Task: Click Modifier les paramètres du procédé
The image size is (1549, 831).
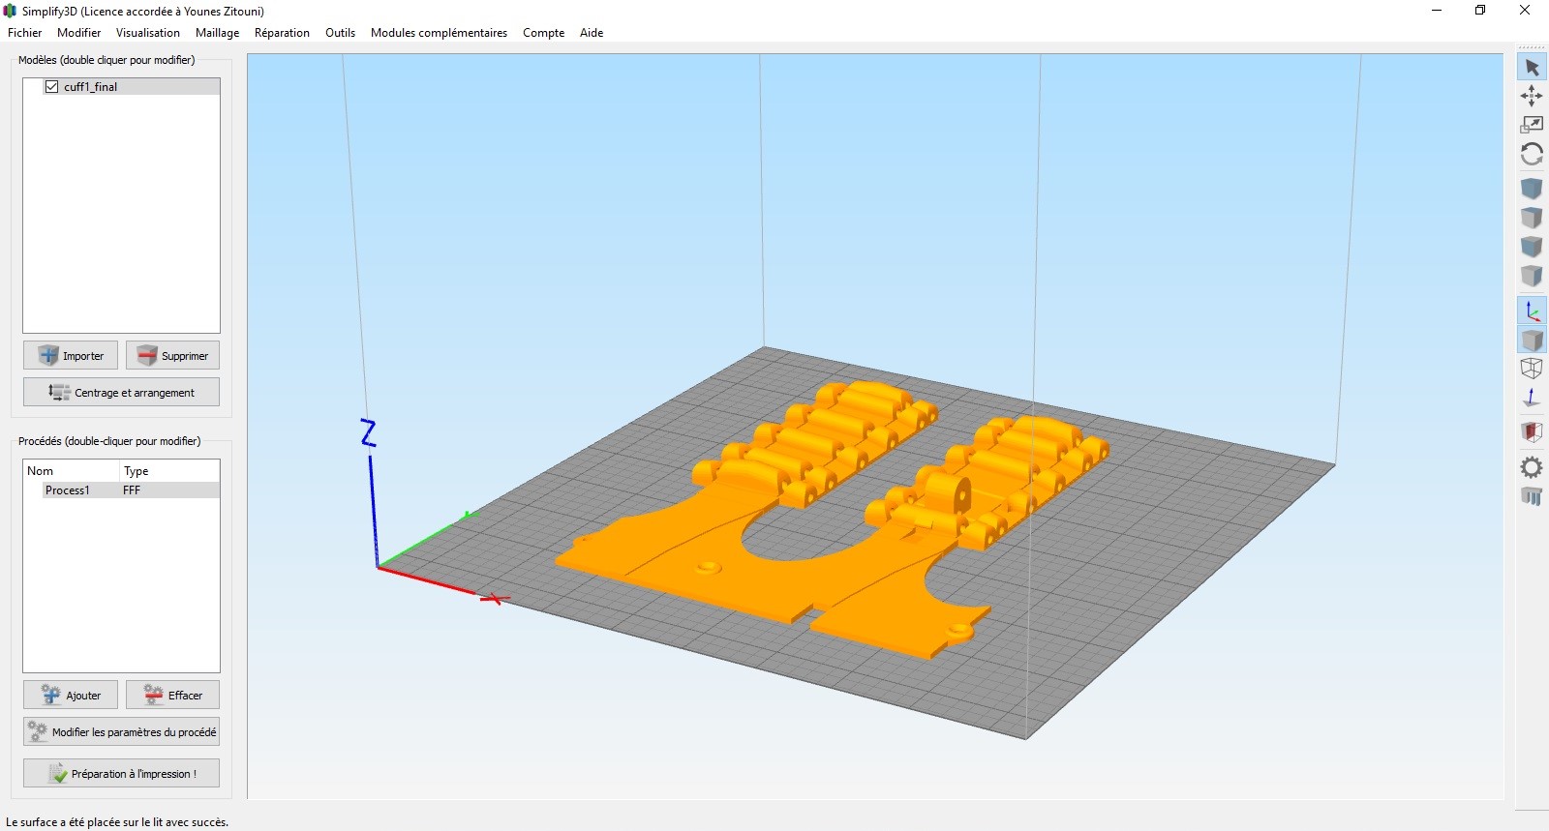Action: 121,731
